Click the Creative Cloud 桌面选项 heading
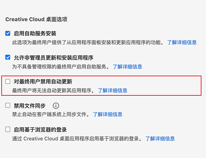Image resolution: width=206 pixels, height=158 pixels. click(x=36, y=19)
